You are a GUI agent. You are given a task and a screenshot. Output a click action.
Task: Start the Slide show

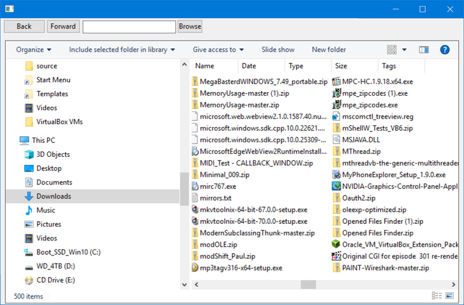tap(278, 50)
